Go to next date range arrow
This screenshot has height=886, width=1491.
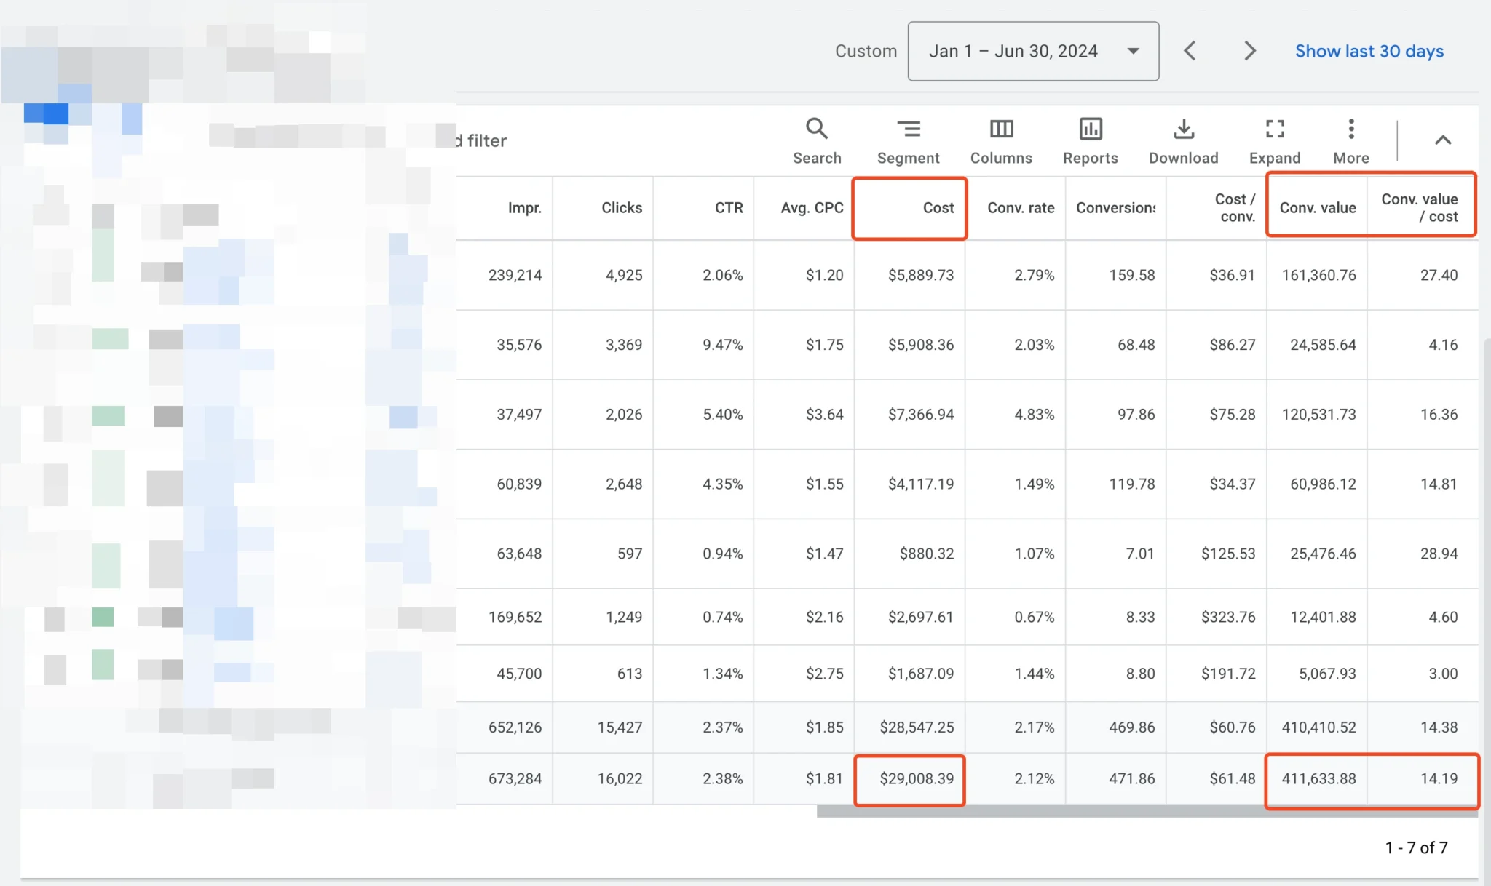coord(1249,51)
